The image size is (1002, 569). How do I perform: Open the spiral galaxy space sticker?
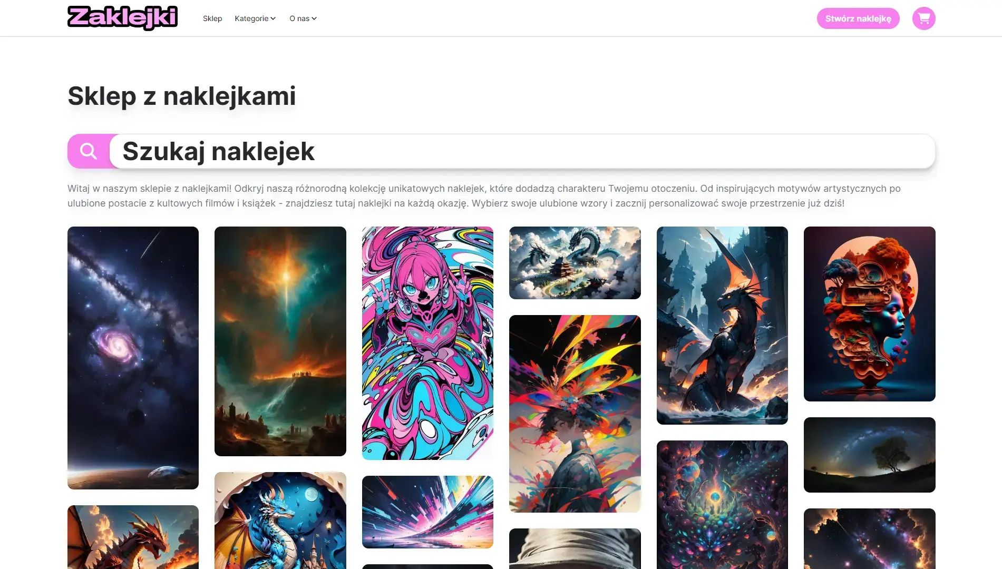[x=133, y=358]
